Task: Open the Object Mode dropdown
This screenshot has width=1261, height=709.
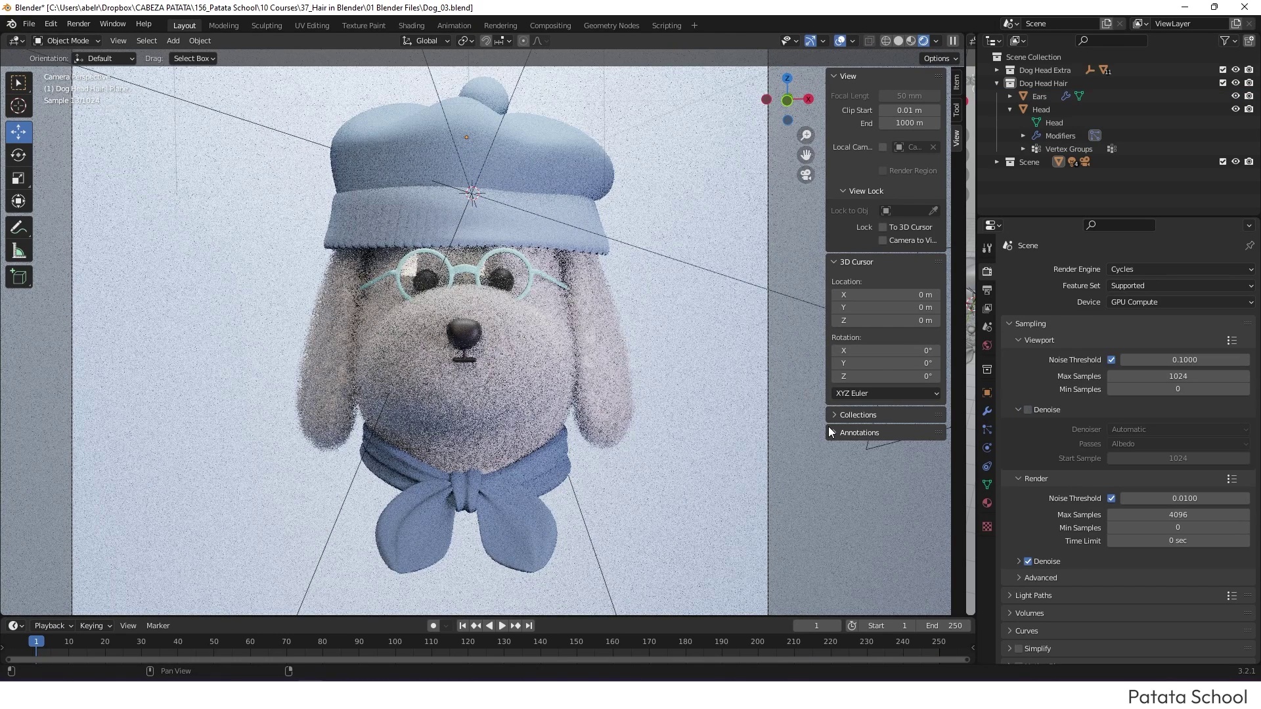Action: click(67, 41)
